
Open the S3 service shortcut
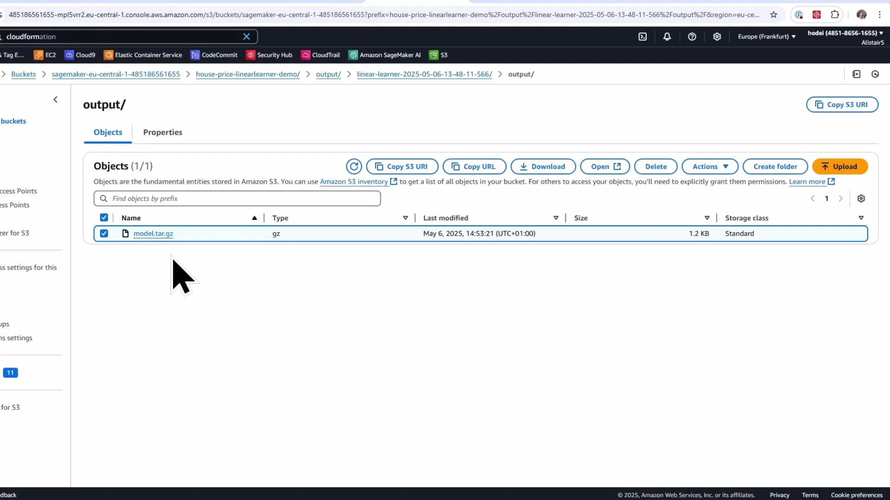[x=439, y=55]
